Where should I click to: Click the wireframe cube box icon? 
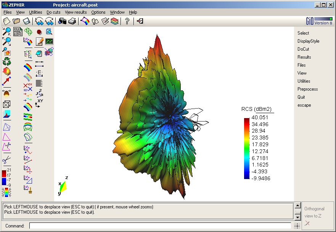coord(6,104)
